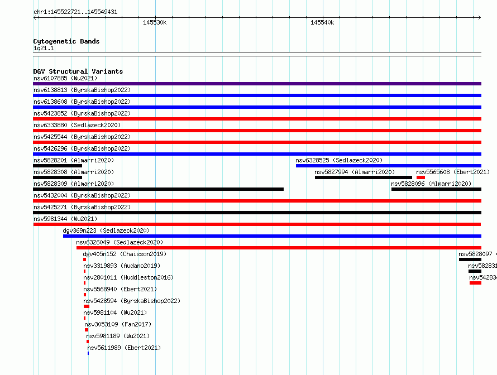Click the nsv5981189 (Wu2021) label
Screen dimensions: 497x375
click(118, 336)
